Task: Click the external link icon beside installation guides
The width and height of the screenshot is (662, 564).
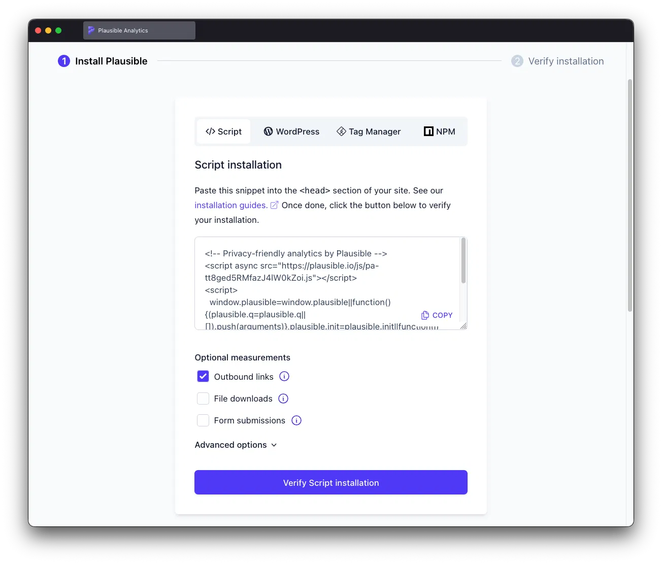Action: click(274, 205)
